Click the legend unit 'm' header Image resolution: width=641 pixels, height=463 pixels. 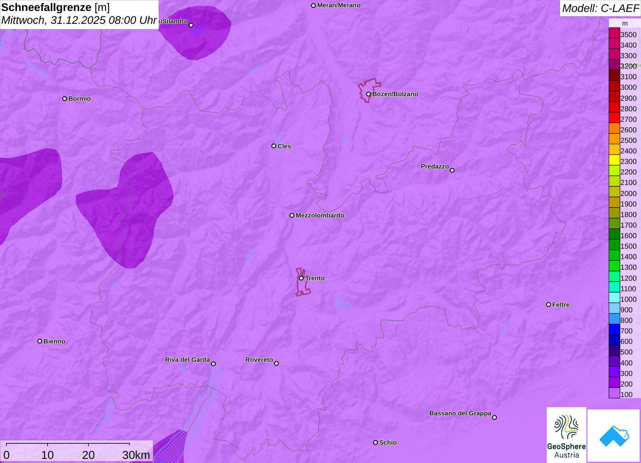click(625, 23)
